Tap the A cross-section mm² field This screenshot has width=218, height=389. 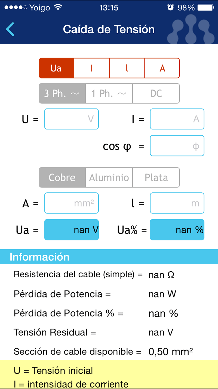[71, 203]
